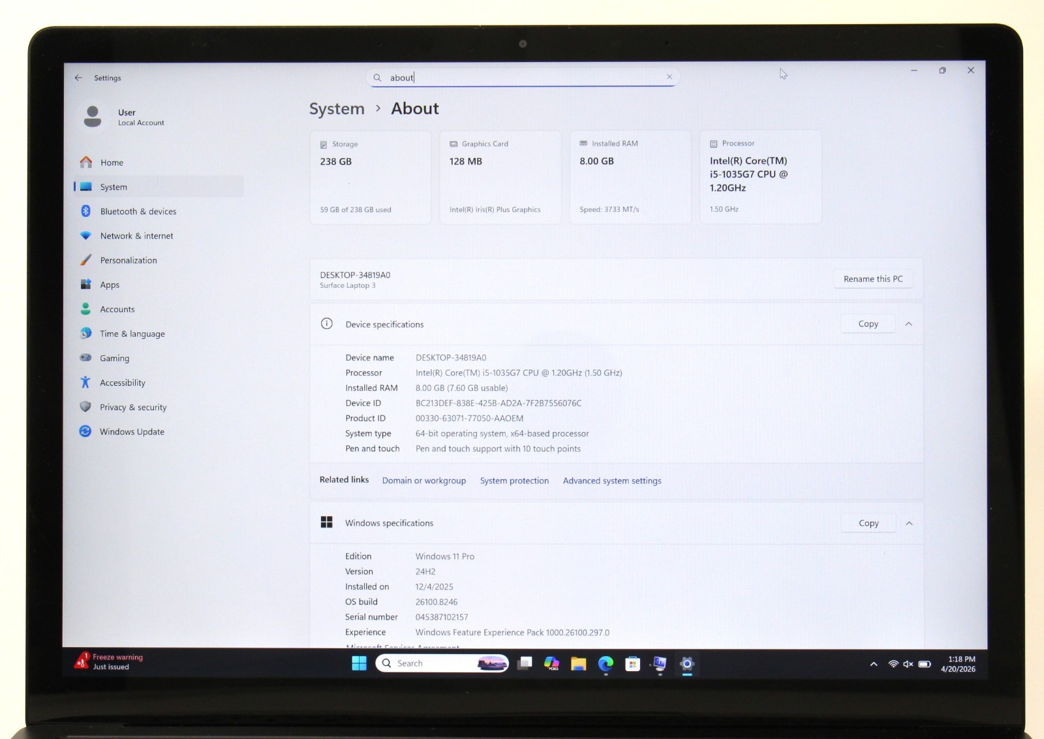
Task: Open Copilot from the taskbar
Action: pyautogui.click(x=552, y=663)
